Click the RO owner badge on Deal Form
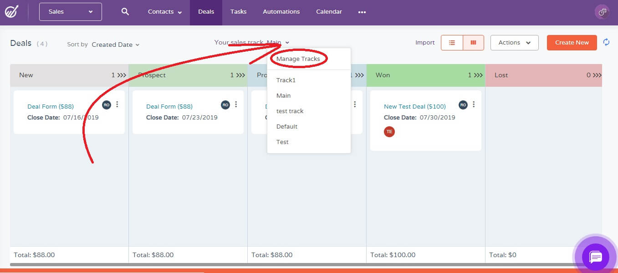 [106, 104]
